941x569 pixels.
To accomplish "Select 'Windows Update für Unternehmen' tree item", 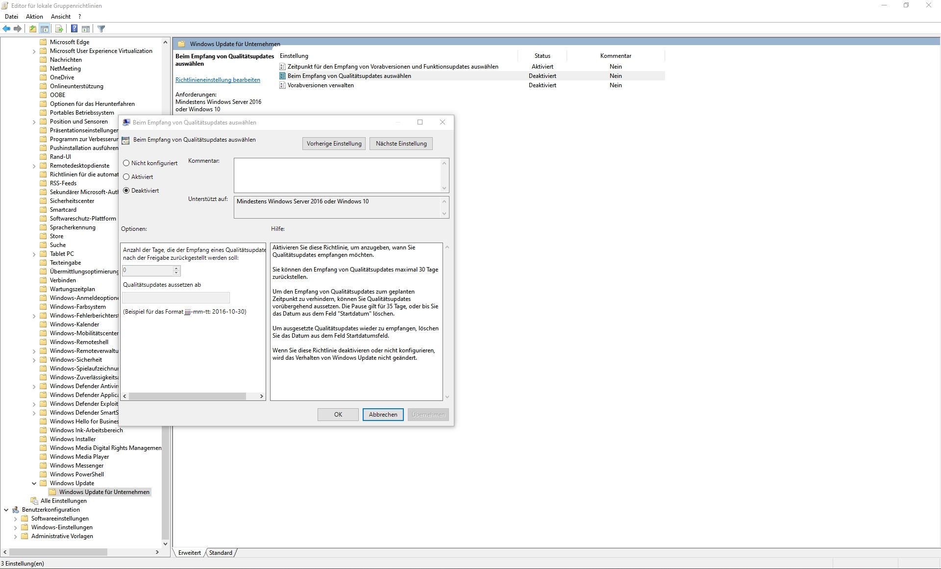I will point(104,492).
